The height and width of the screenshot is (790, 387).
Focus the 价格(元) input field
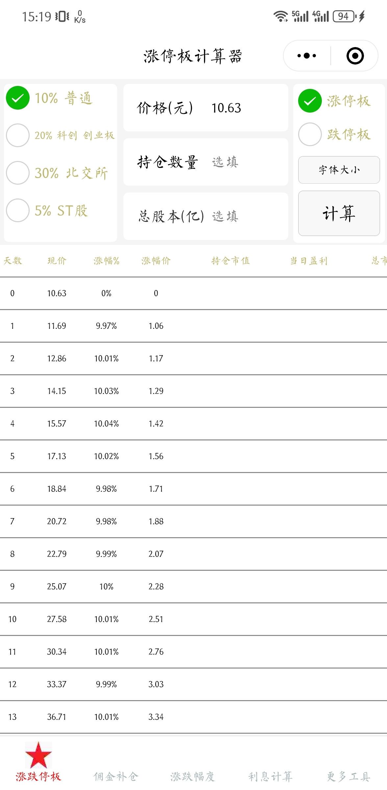[206, 108]
